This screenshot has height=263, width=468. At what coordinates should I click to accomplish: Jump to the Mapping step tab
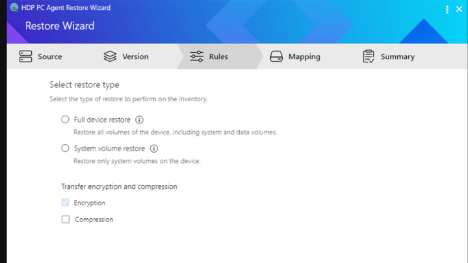pyautogui.click(x=295, y=56)
